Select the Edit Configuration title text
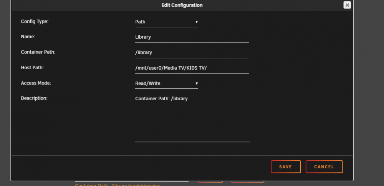 click(182, 5)
